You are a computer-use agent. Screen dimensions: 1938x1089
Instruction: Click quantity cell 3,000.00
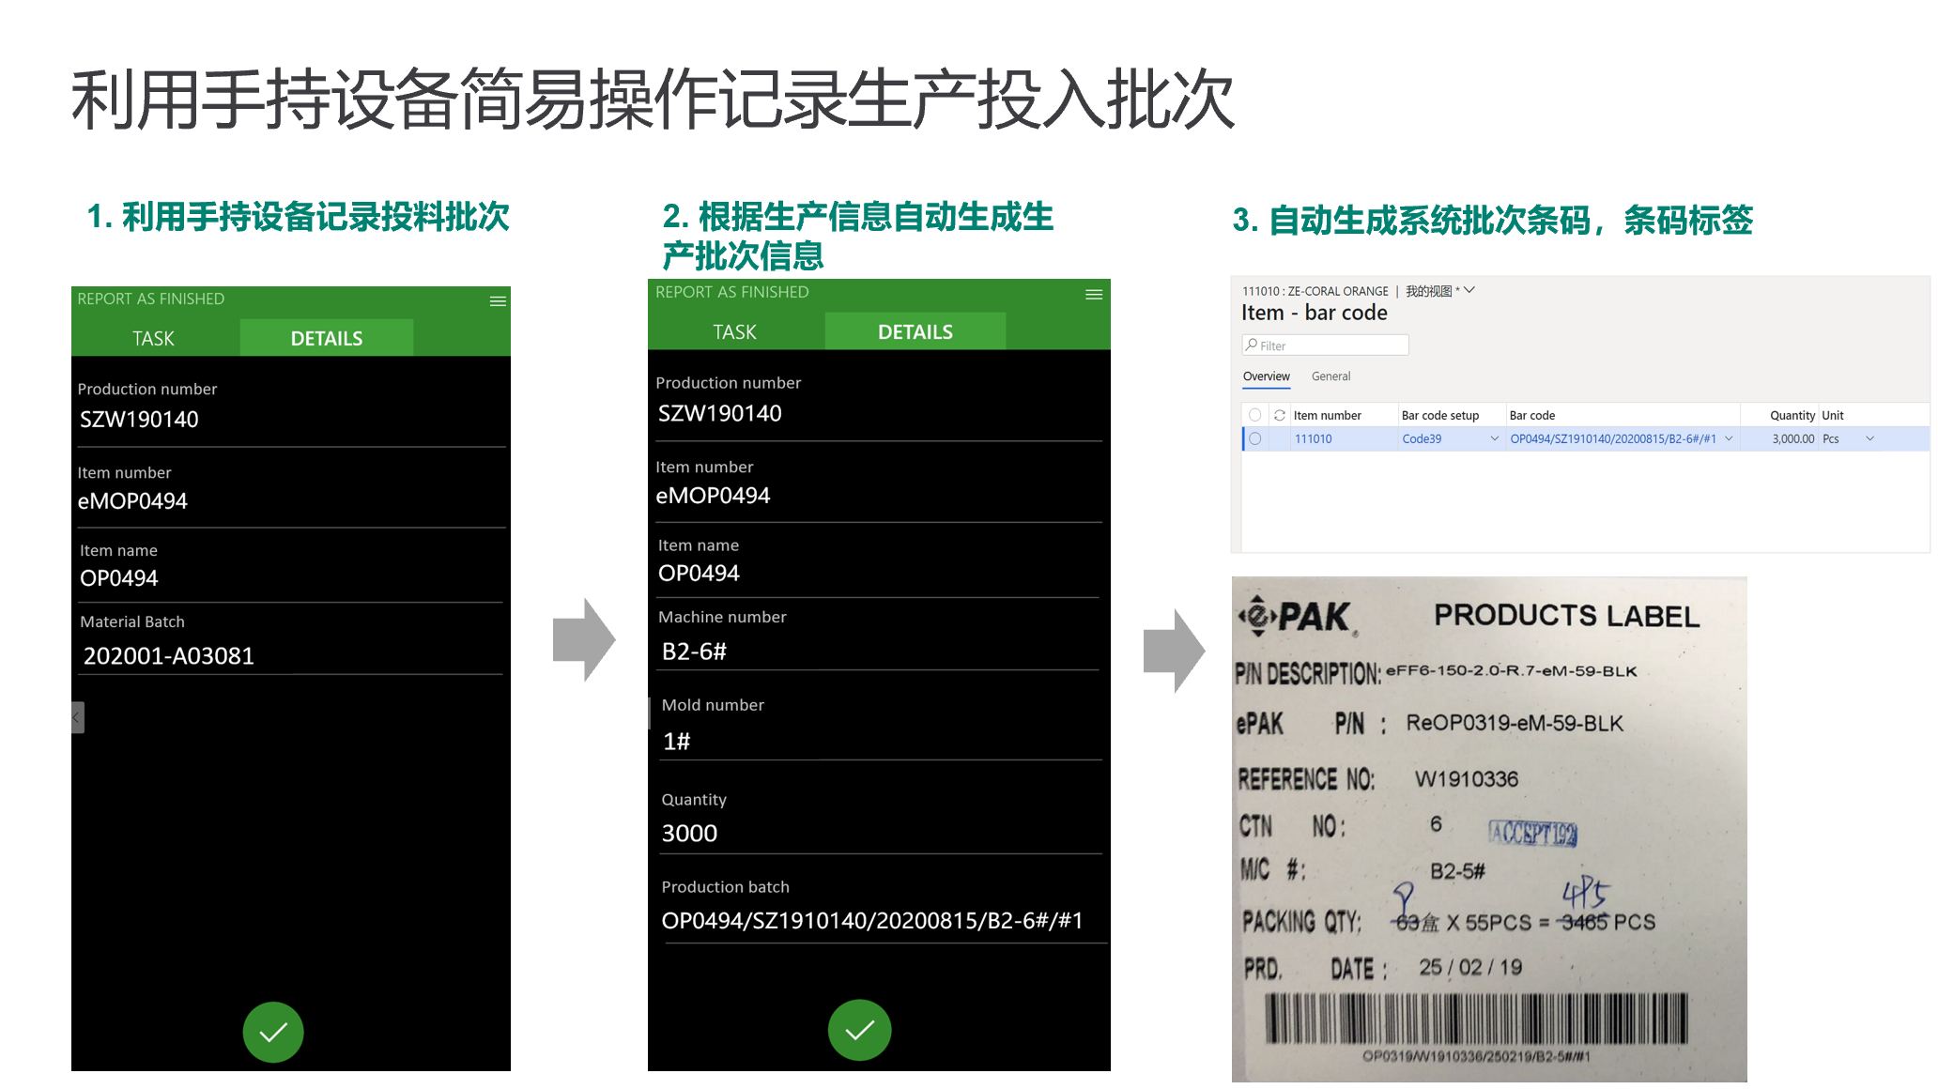click(1792, 438)
